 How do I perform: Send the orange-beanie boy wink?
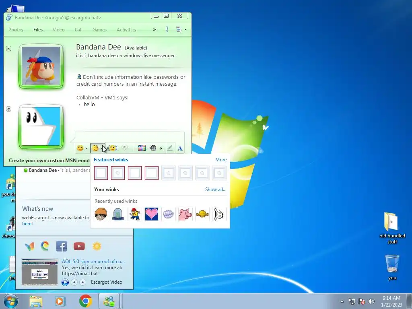(x=101, y=214)
